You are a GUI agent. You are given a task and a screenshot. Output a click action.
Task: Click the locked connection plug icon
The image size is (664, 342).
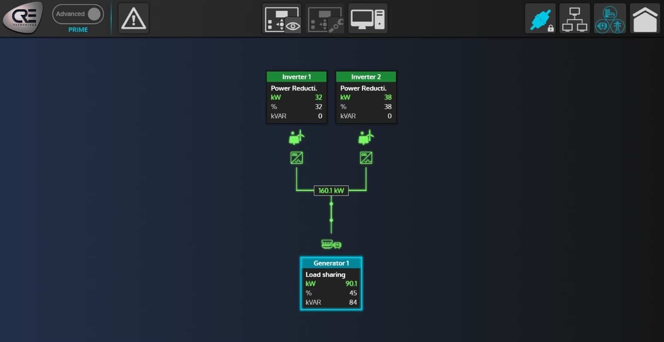tap(540, 19)
